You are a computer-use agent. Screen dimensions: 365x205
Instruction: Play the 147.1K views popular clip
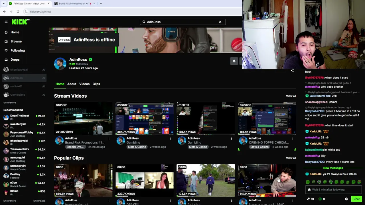click(x=267, y=180)
